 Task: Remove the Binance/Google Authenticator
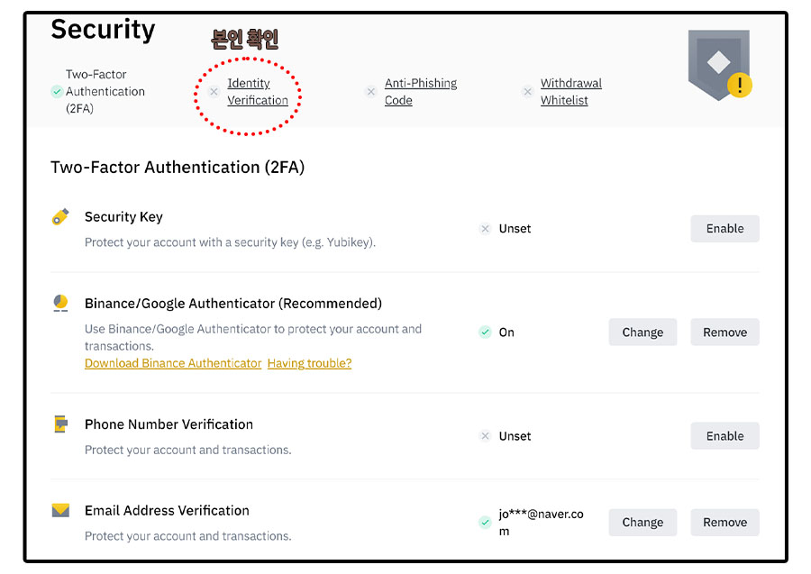point(724,332)
